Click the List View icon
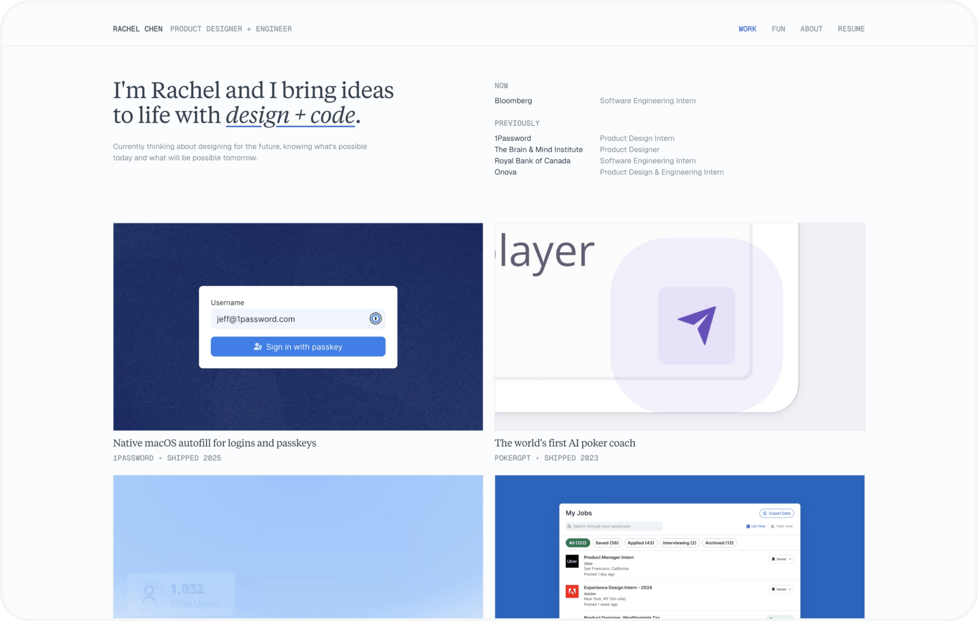Viewport: 978px width, 621px height. click(x=748, y=526)
